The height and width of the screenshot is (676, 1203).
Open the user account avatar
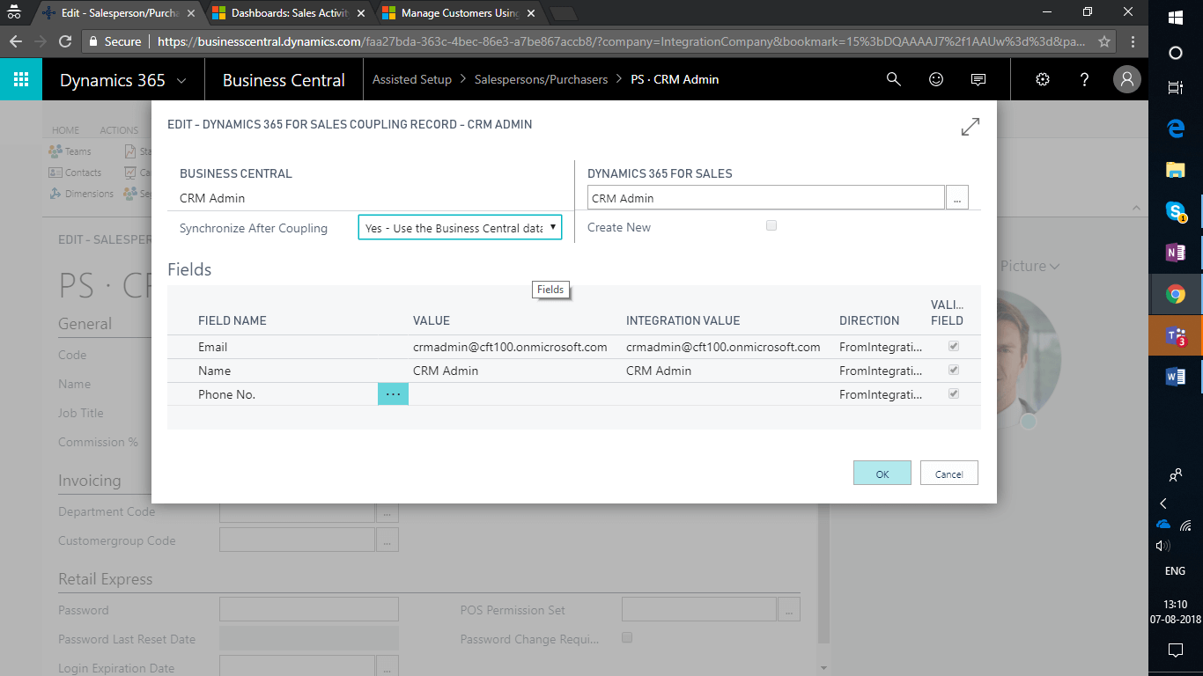point(1126,79)
